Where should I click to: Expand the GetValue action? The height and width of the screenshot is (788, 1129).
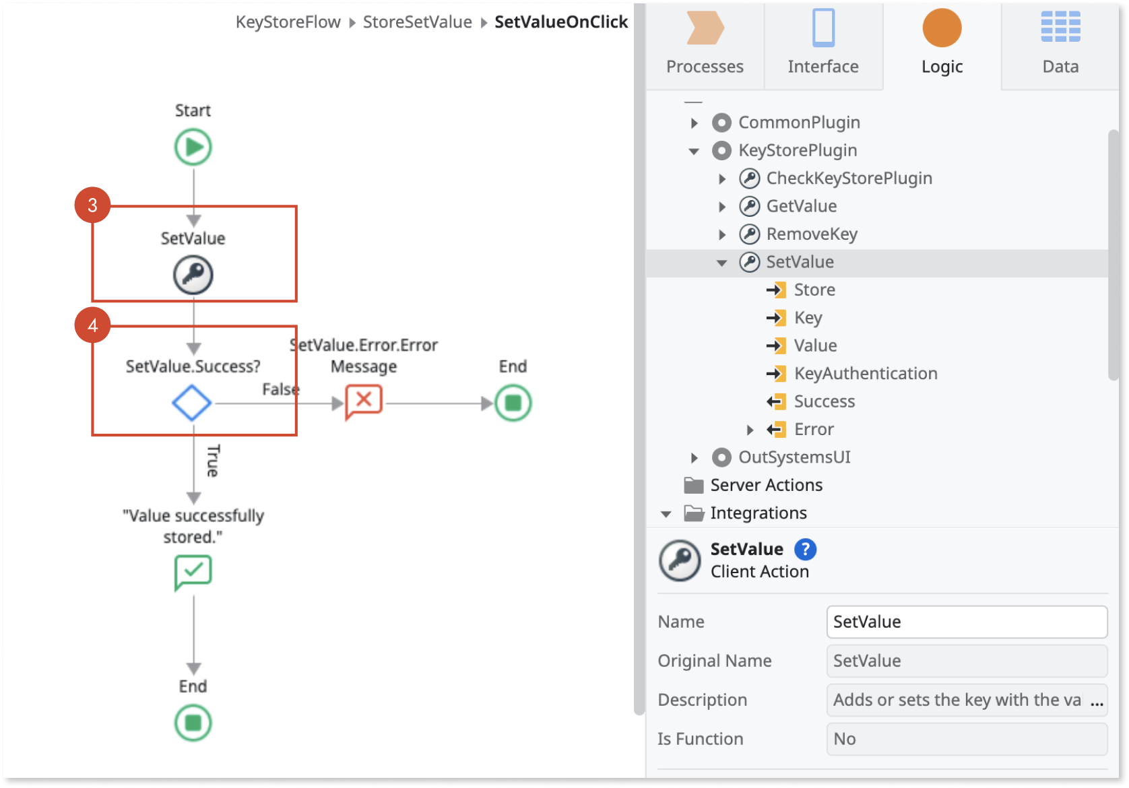click(x=722, y=206)
